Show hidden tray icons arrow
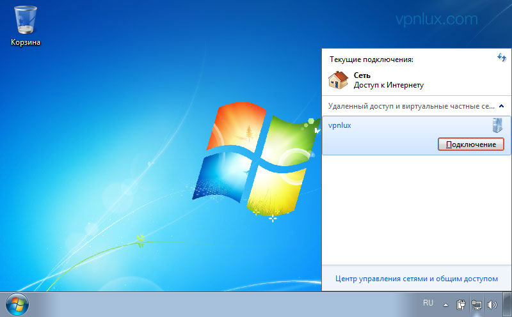The height and width of the screenshot is (317, 512). pyautogui.click(x=445, y=305)
